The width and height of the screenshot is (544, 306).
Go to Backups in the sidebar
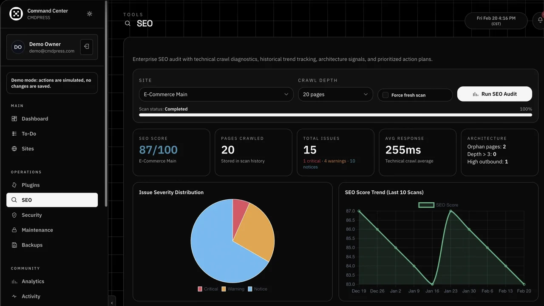click(x=52, y=245)
